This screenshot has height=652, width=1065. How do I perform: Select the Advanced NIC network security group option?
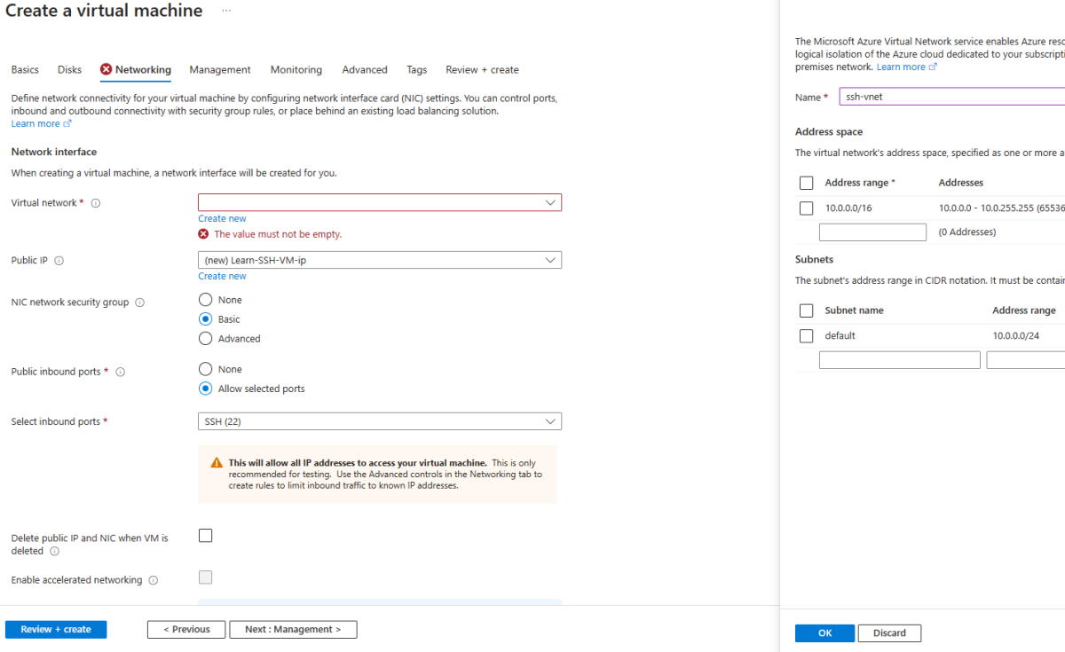tap(206, 339)
